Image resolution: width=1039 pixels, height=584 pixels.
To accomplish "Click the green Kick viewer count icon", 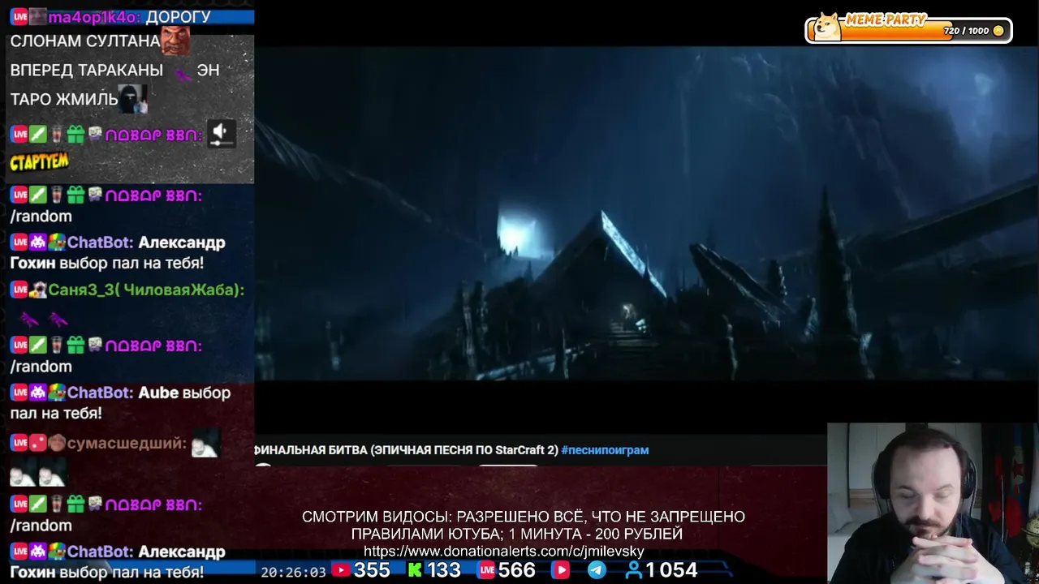I will point(415,571).
